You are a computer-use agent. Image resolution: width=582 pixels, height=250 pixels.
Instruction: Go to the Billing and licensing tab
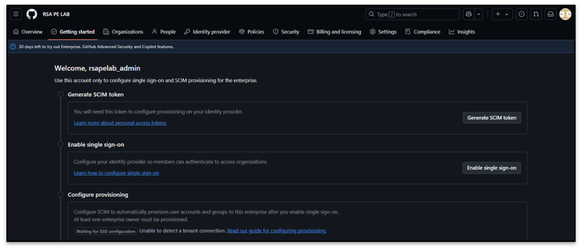(x=334, y=32)
